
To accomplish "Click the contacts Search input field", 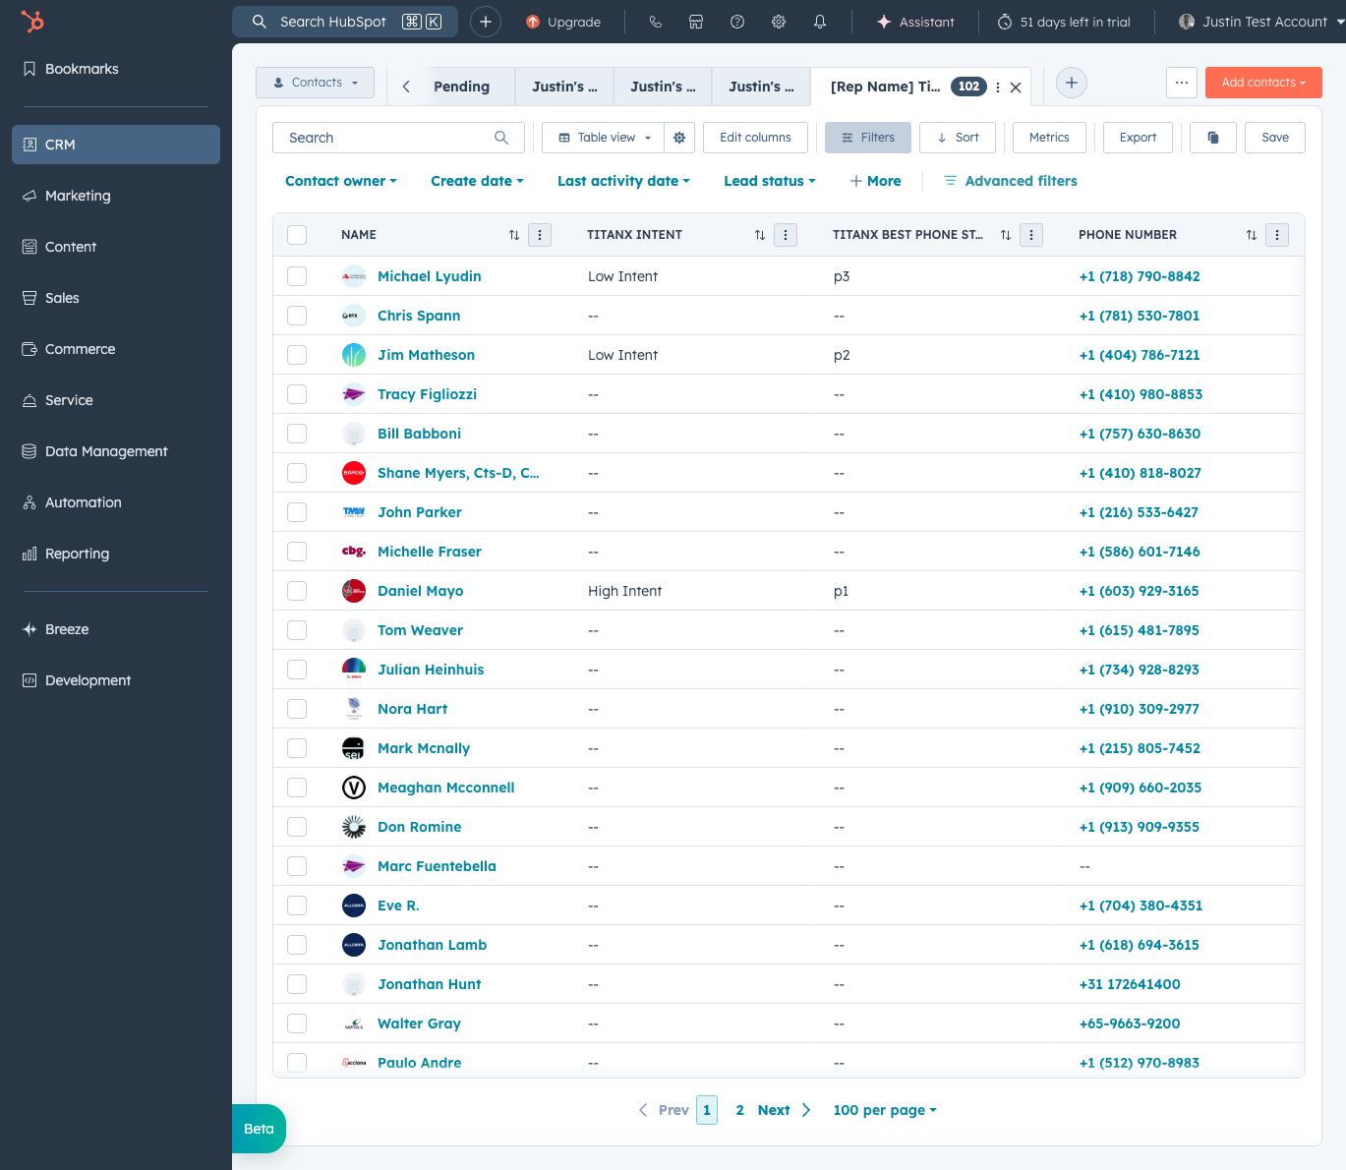I will click(x=398, y=138).
